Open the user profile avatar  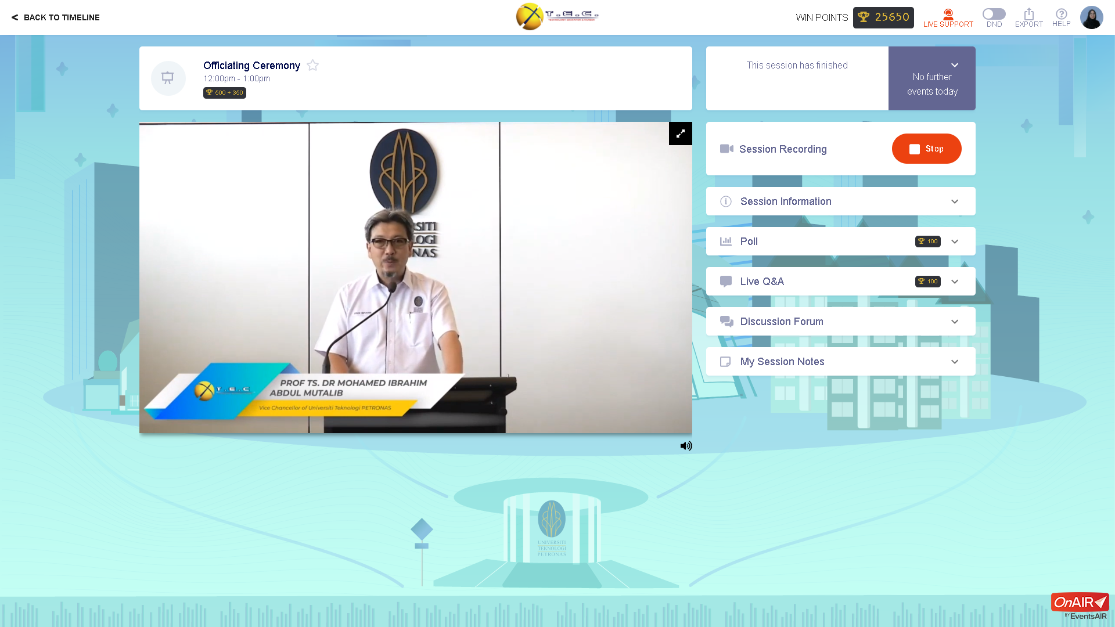click(x=1091, y=17)
